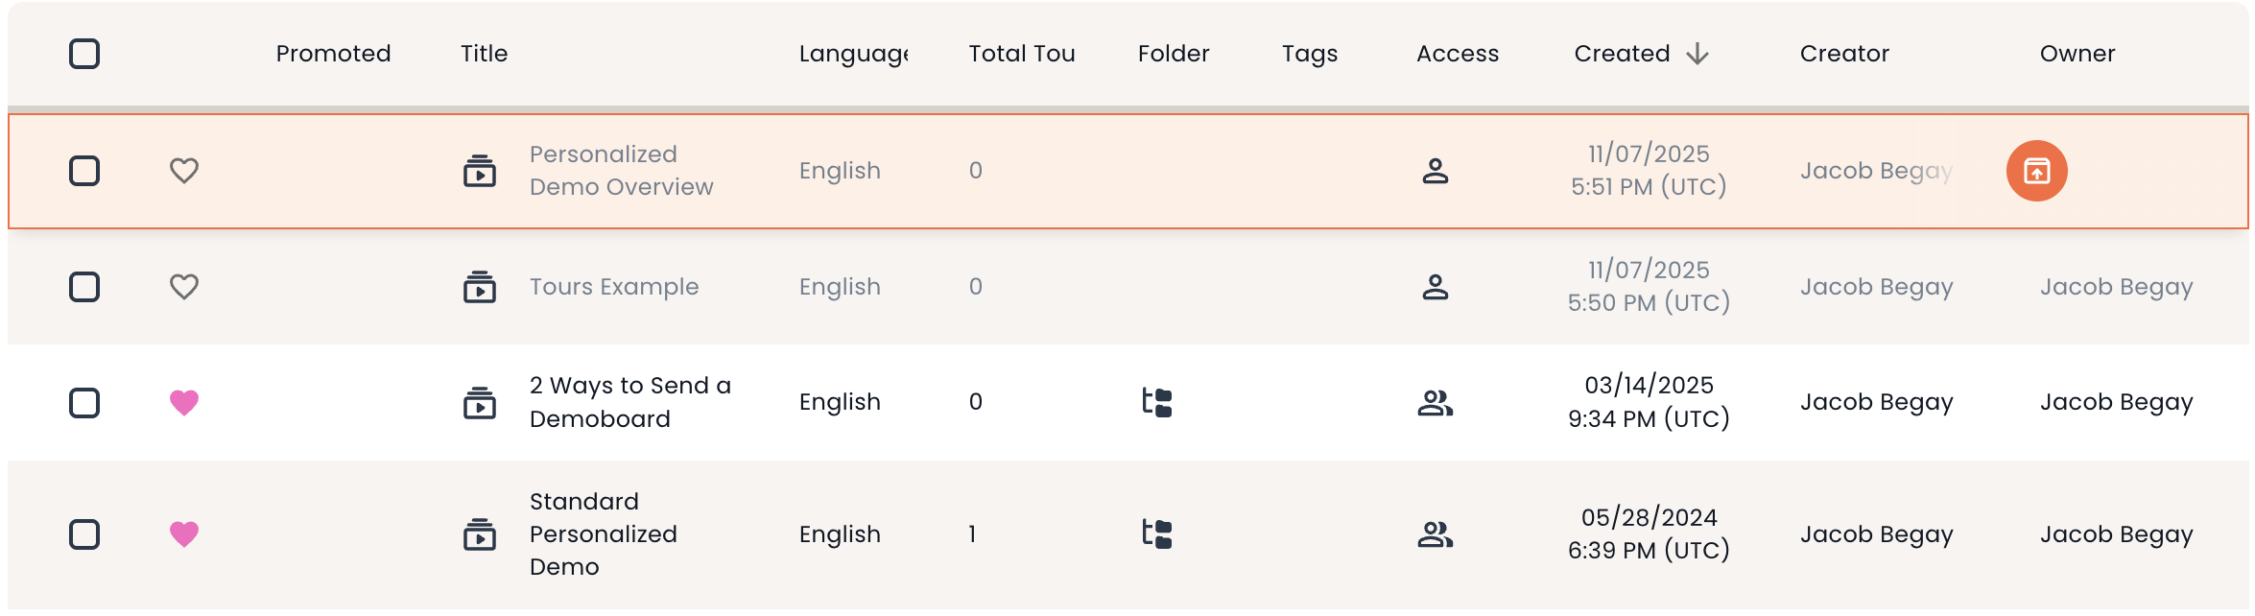Image resolution: width=2255 pixels, height=616 pixels.
Task: Sort by the Creator column header
Action: click(x=1843, y=54)
